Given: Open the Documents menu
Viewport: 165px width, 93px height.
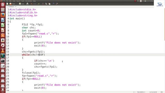Looking at the screenshot, I should click(29, 1).
